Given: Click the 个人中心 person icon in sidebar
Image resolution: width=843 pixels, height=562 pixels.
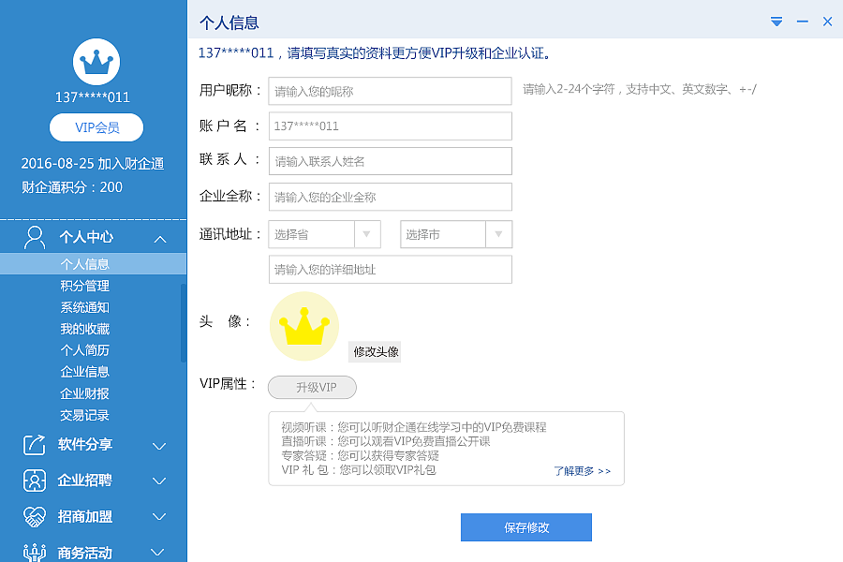Looking at the screenshot, I should click(35, 237).
